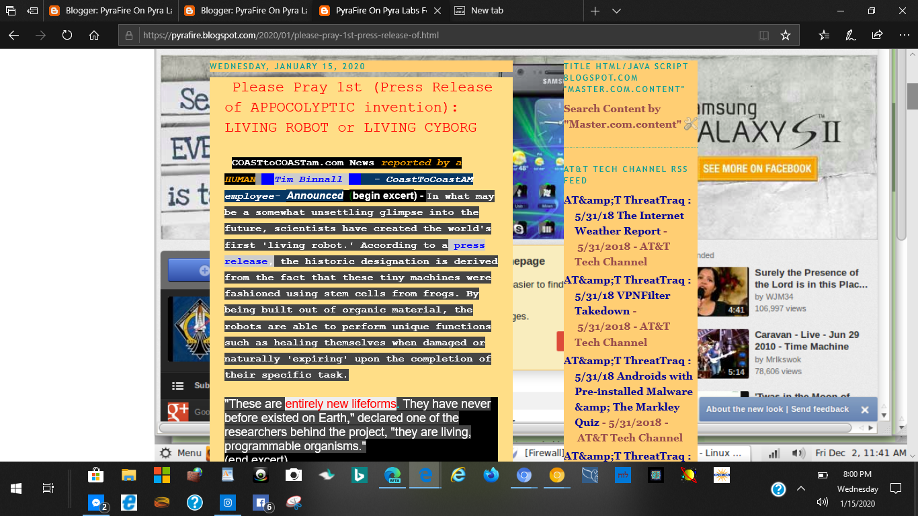Screen dimensions: 918x516
Task: Open the tabs you've set aside panel
Action: coord(11,11)
